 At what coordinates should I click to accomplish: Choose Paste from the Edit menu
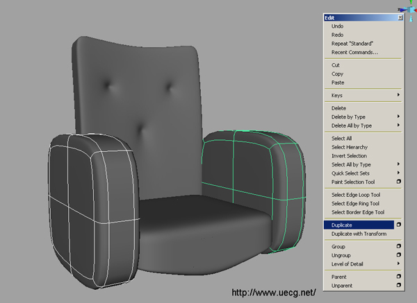tap(338, 83)
